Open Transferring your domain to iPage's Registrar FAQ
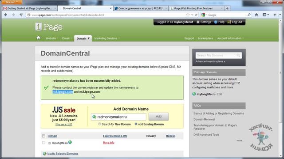284x159 pixels. pyautogui.click(x=215, y=127)
